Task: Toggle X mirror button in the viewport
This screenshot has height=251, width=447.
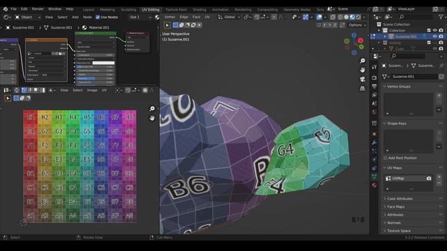Action: click(x=324, y=25)
